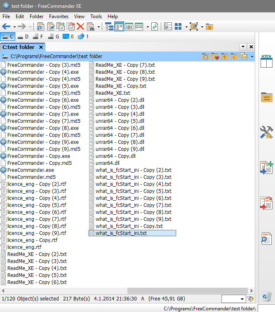Image resolution: width=275 pixels, height=312 pixels.
Task: Click the tools and favorites hammer icon
Action: [266, 132]
